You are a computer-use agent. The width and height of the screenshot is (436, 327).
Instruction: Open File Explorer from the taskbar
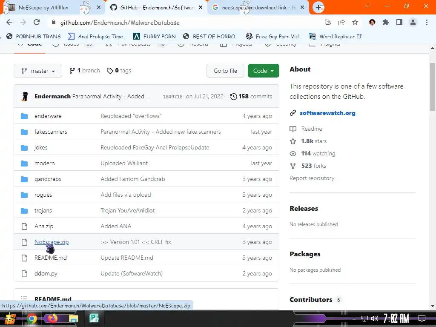point(73,318)
